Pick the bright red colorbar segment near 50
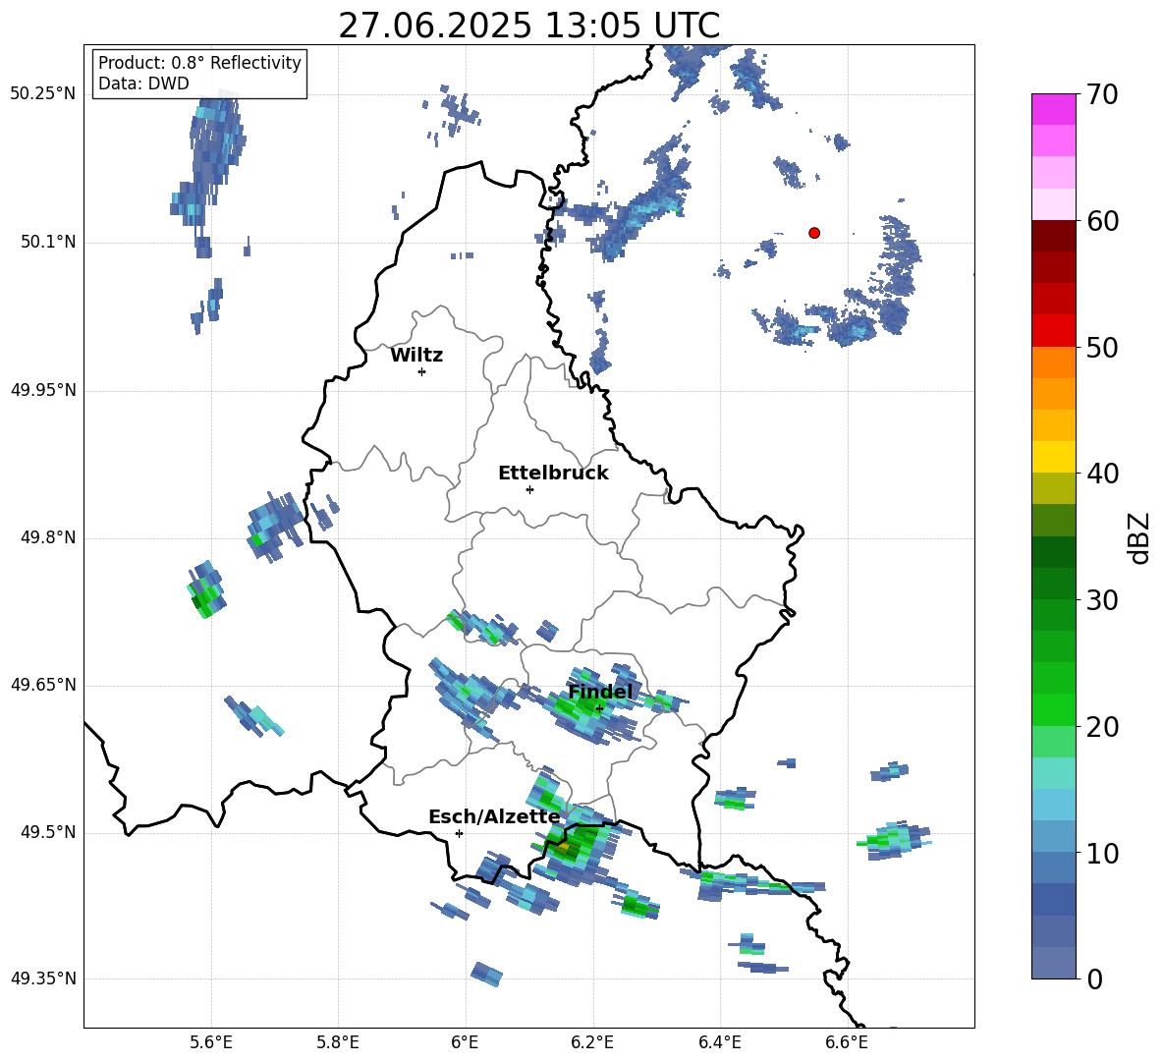The width and height of the screenshot is (1163, 1062). point(1053,331)
